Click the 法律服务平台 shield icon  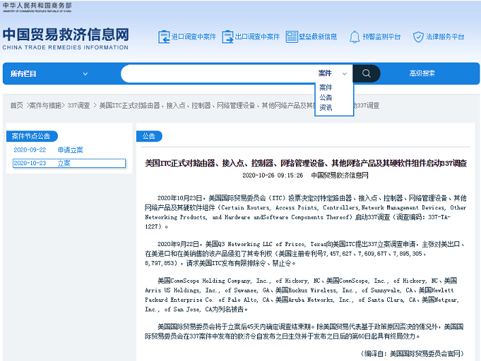coord(418,37)
